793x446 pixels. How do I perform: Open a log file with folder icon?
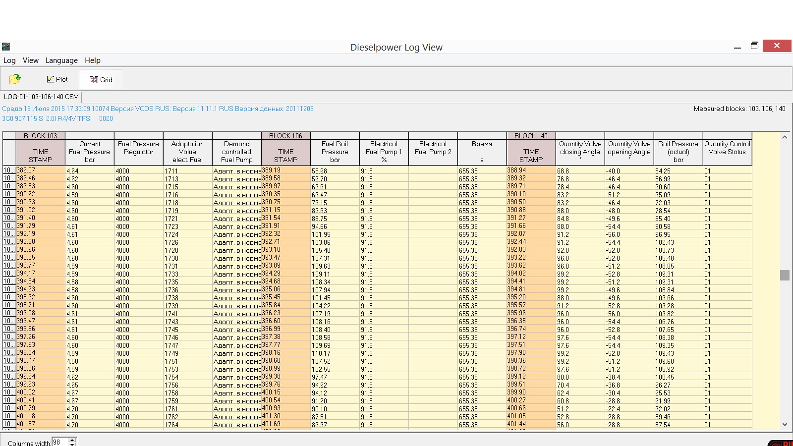click(15, 79)
